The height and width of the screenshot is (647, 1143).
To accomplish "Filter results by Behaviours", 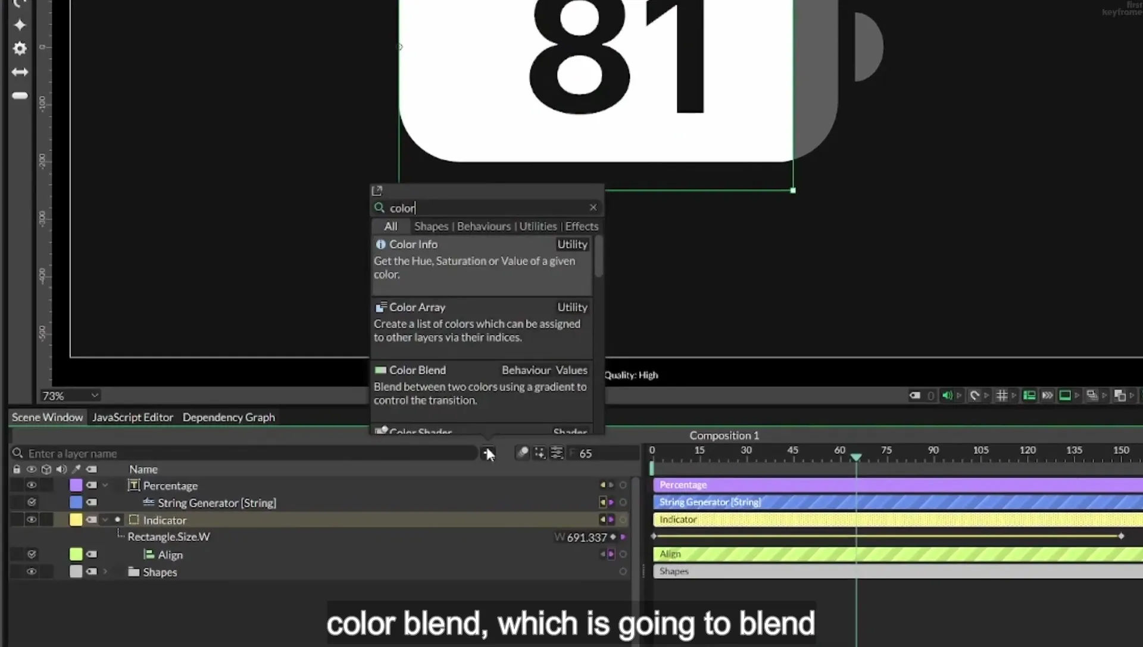I will pos(483,227).
